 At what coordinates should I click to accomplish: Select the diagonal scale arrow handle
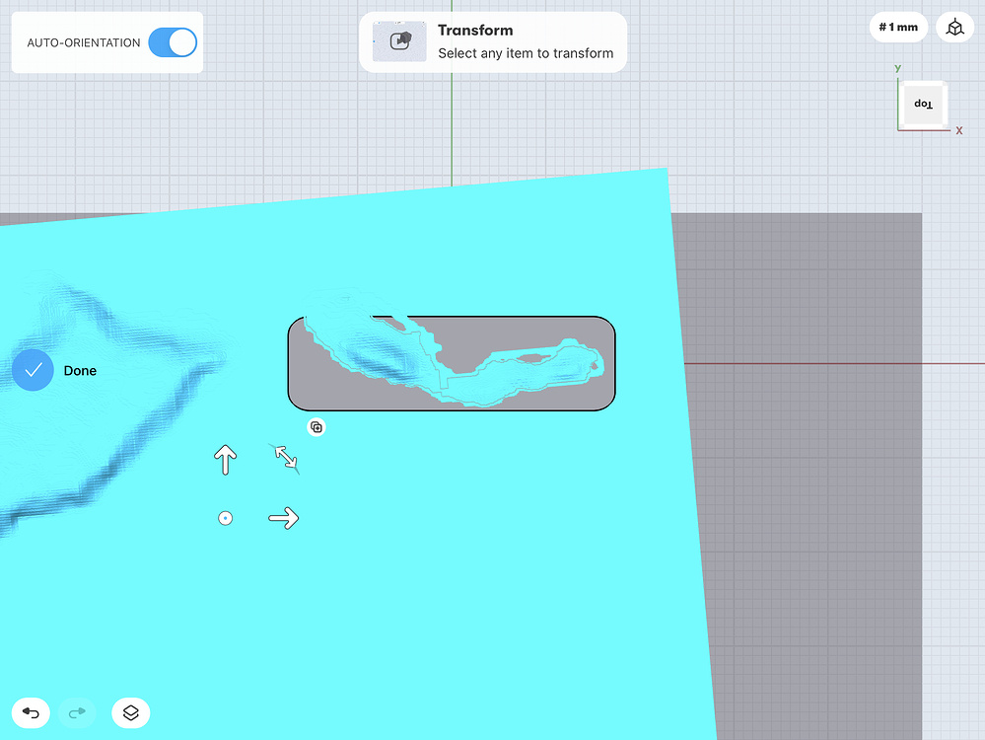[x=286, y=457]
